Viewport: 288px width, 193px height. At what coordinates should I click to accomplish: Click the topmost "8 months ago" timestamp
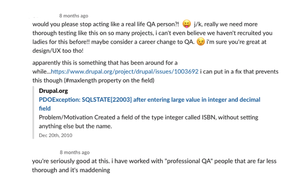coord(74,16)
